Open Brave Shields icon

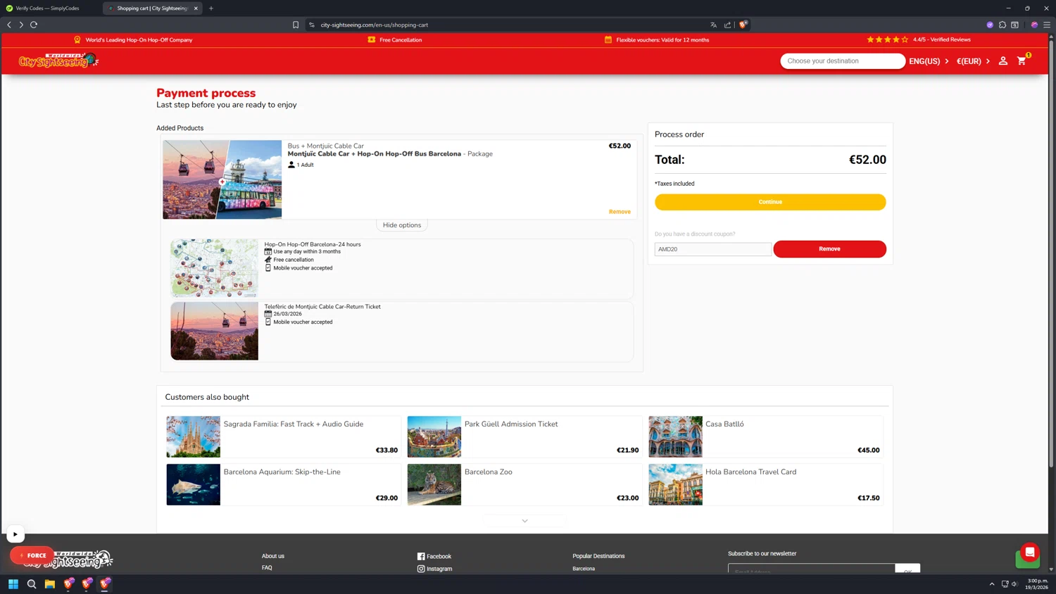(x=743, y=25)
